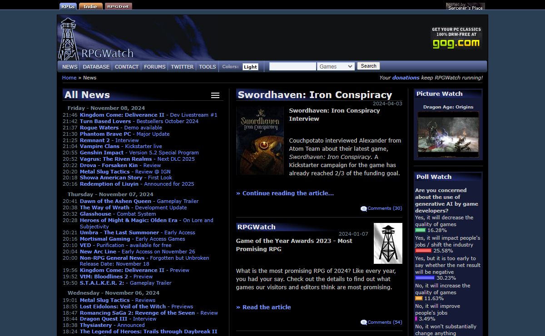Open Comments (30) link
Viewport: 545px width, 336px height.
pyautogui.click(x=385, y=208)
